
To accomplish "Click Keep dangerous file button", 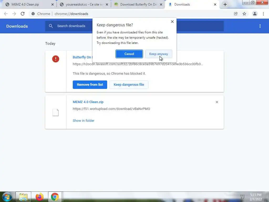I will [129, 84].
